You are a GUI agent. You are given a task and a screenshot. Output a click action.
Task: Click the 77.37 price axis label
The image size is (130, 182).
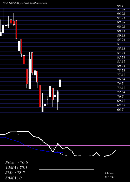point(121,75)
